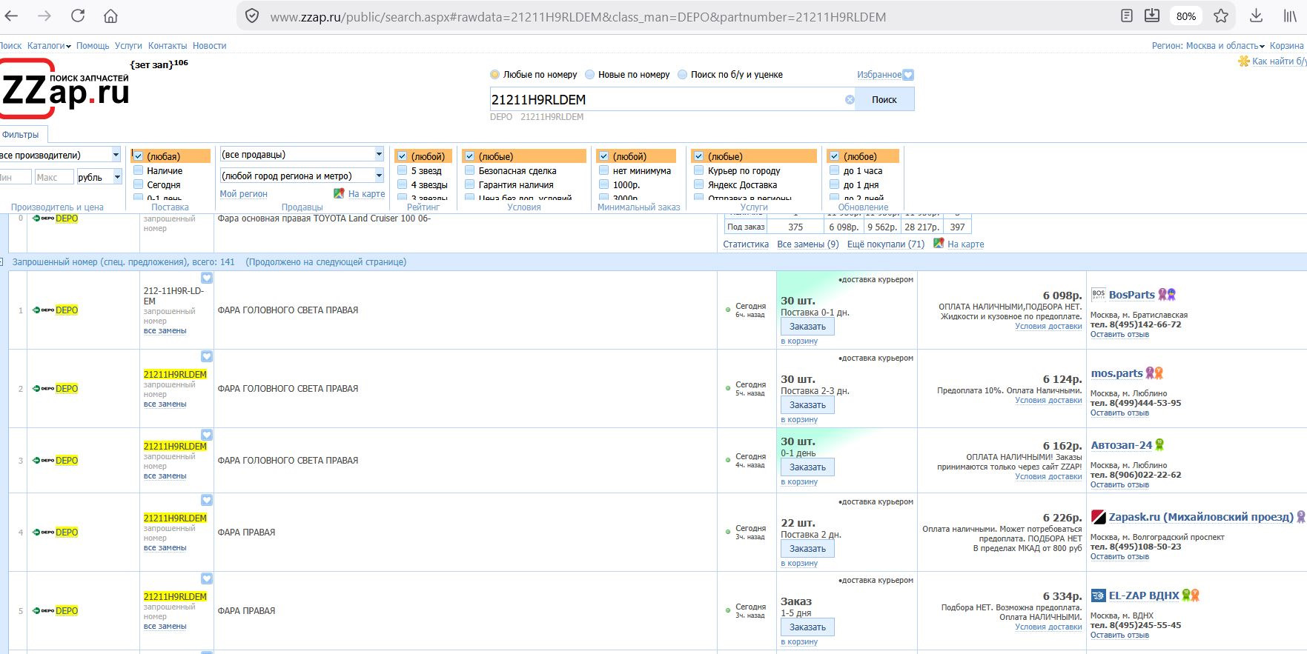Open the Корзина link in header
Viewport: 1307px width, 654px height.
1286,46
